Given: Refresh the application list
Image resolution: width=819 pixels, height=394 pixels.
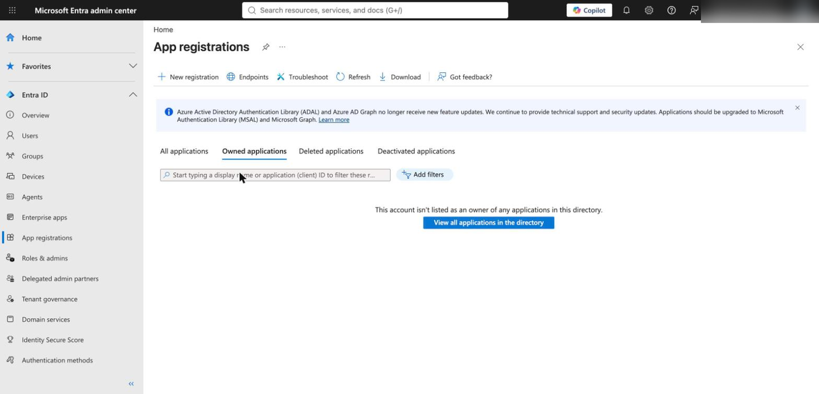Looking at the screenshot, I should pyautogui.click(x=353, y=77).
